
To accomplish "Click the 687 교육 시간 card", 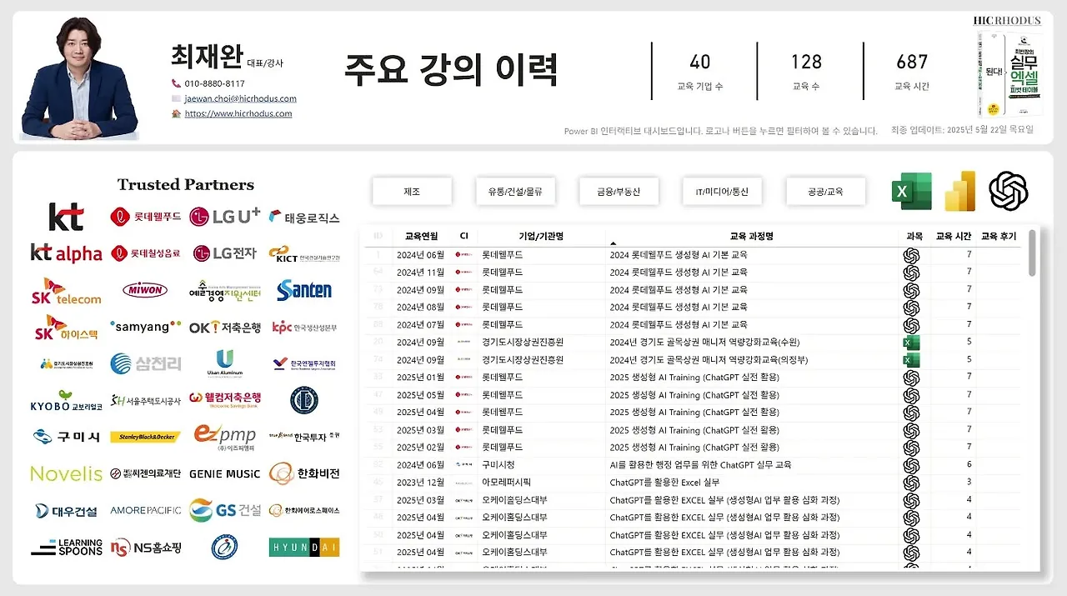I will pyautogui.click(x=912, y=70).
